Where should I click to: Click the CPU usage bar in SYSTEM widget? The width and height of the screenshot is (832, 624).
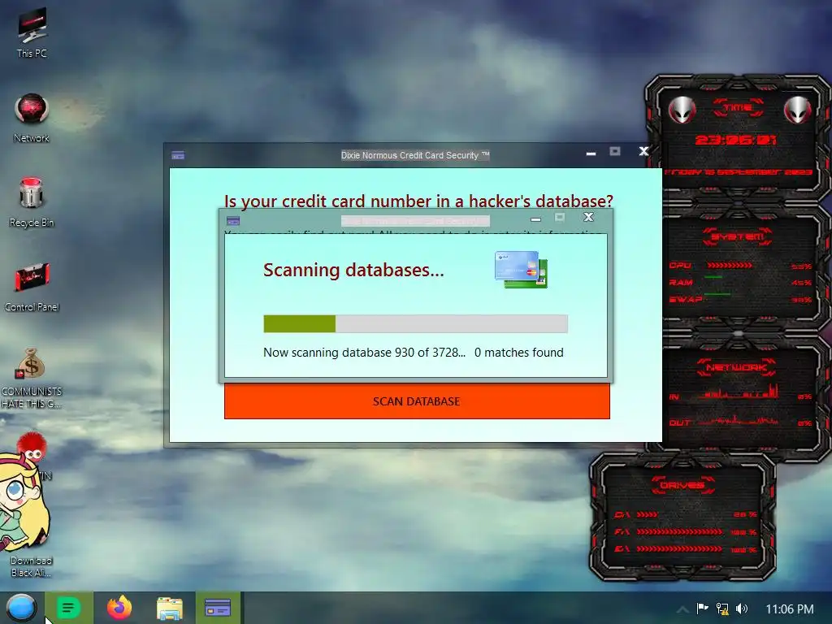(730, 266)
